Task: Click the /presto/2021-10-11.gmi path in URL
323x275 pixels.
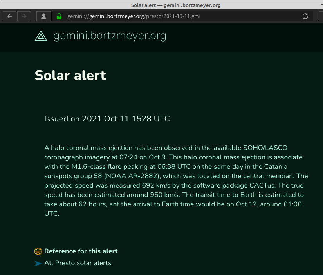Action: tap(172, 16)
